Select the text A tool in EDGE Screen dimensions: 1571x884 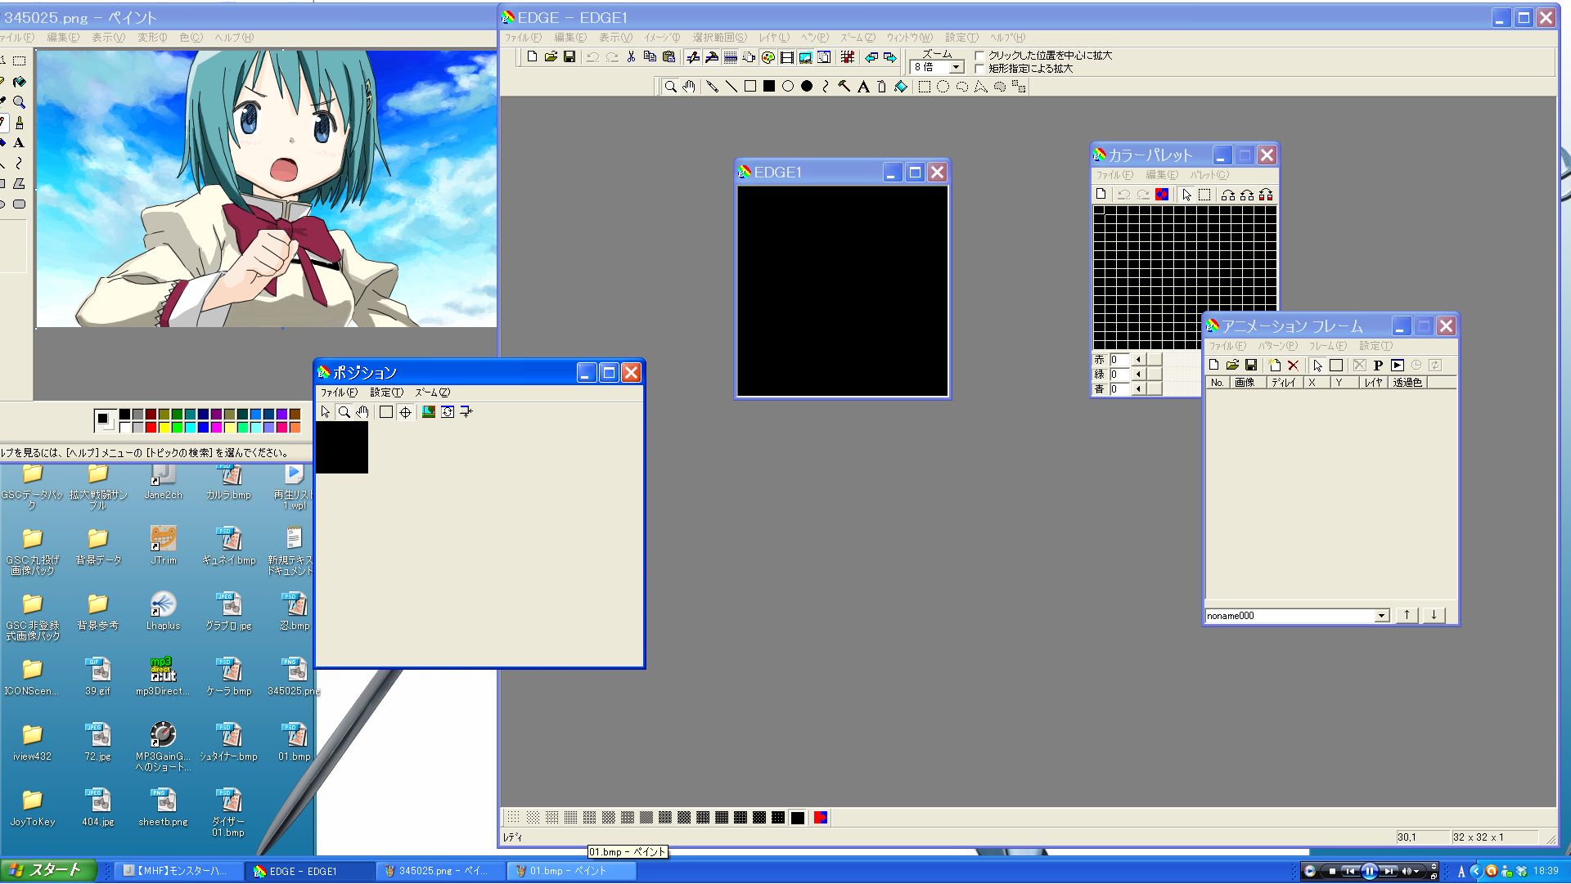coord(863,87)
